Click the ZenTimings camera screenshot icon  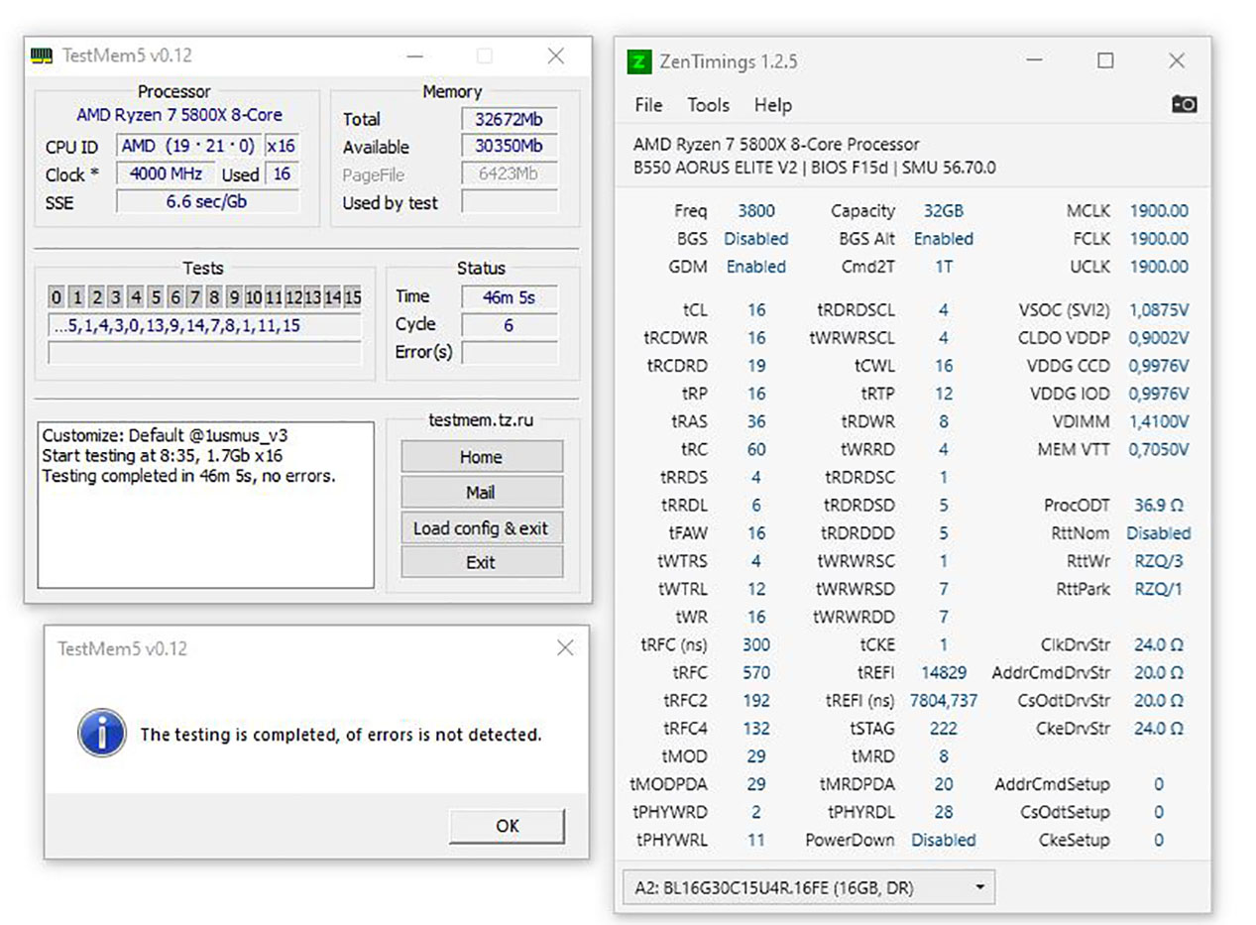pos(1184,104)
